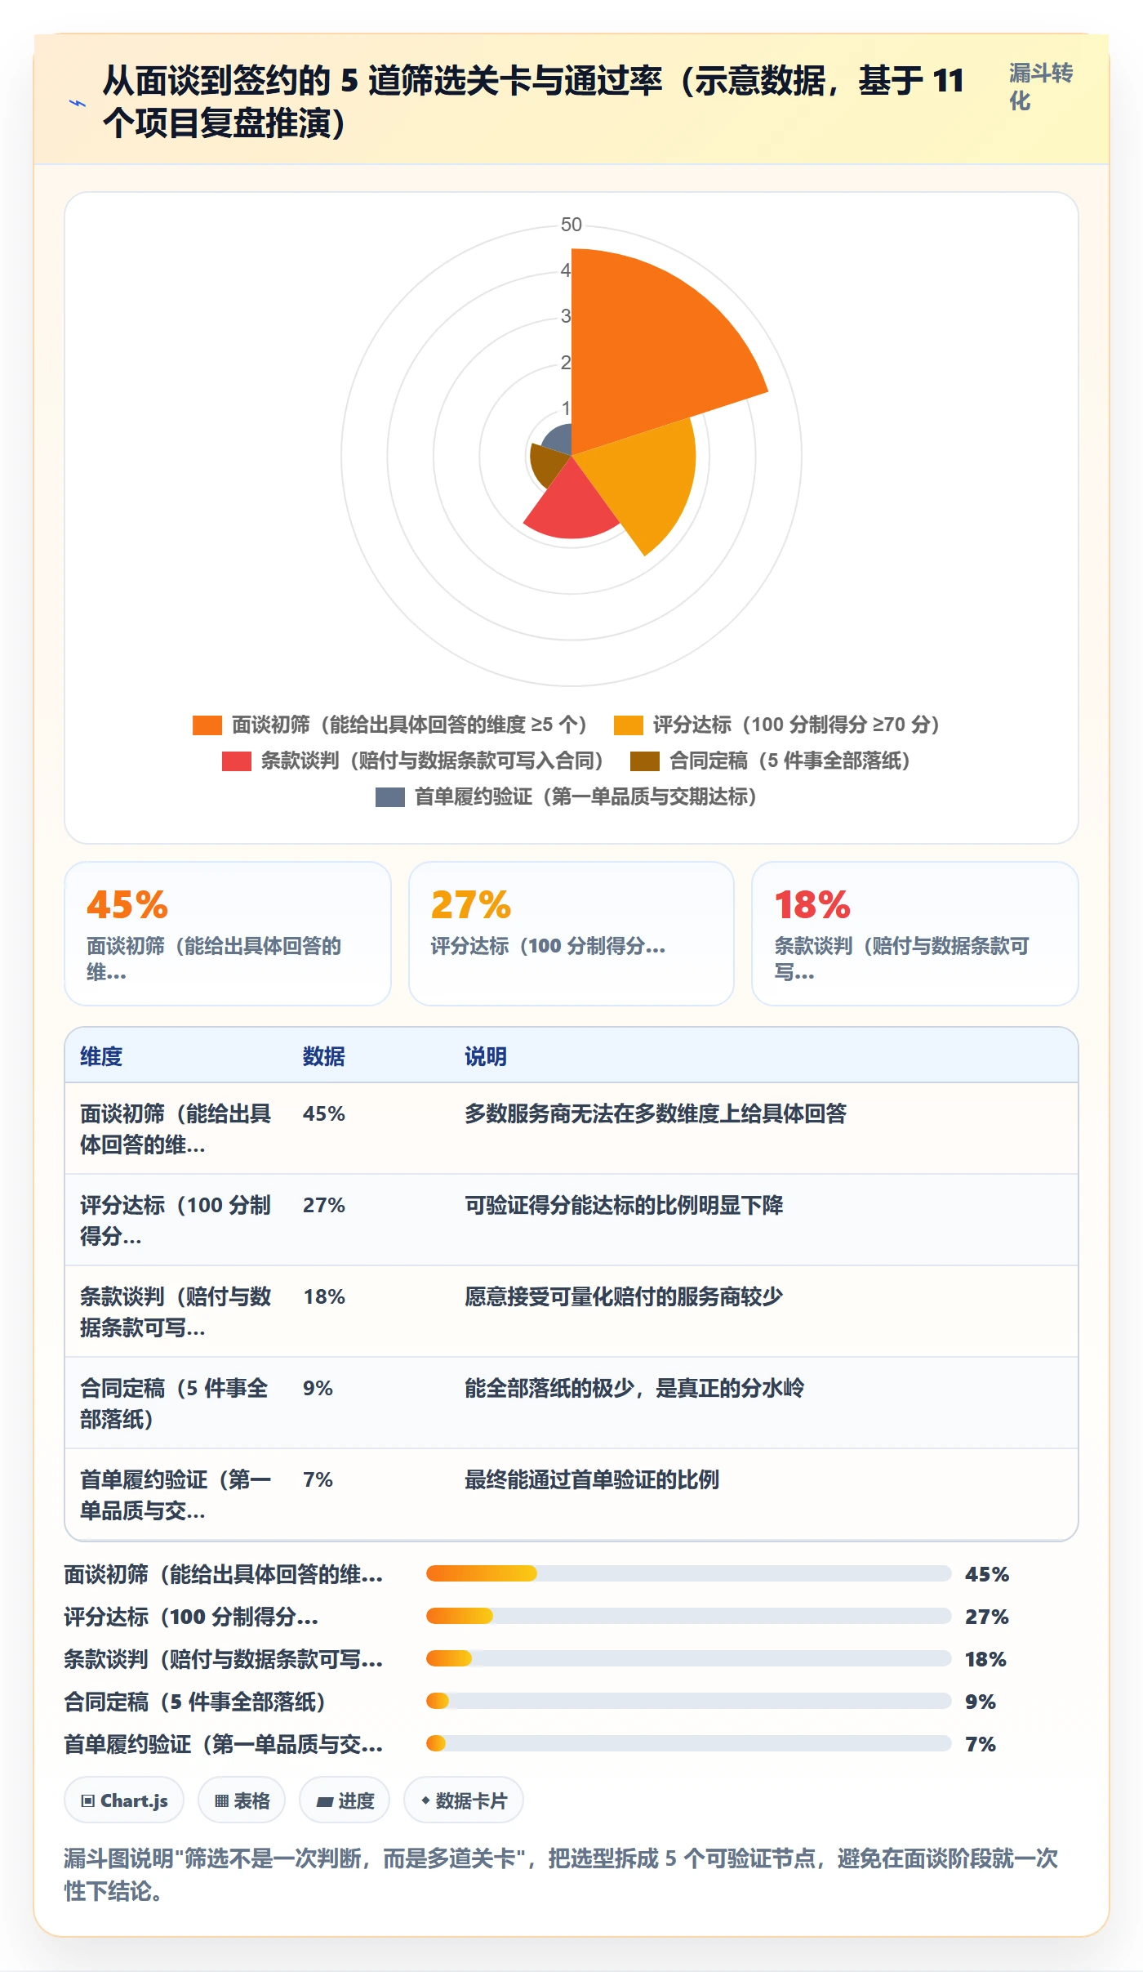
Task: Select the 表格 tag chip
Action: (x=242, y=1800)
